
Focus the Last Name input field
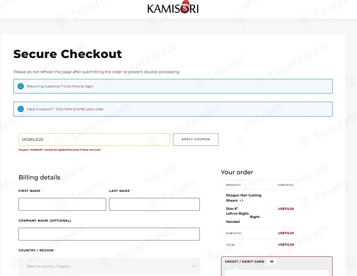[x=154, y=204]
